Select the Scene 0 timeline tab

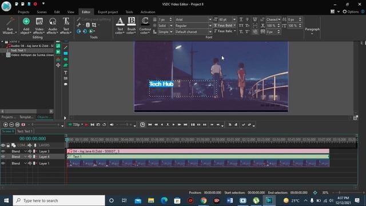click(8, 131)
